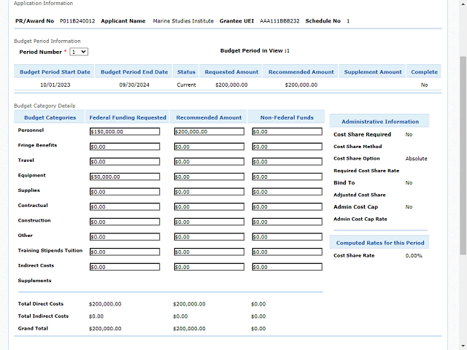Screen dimensions: 467x350
Task: Click the Budget Categories column header
Action: (50, 117)
